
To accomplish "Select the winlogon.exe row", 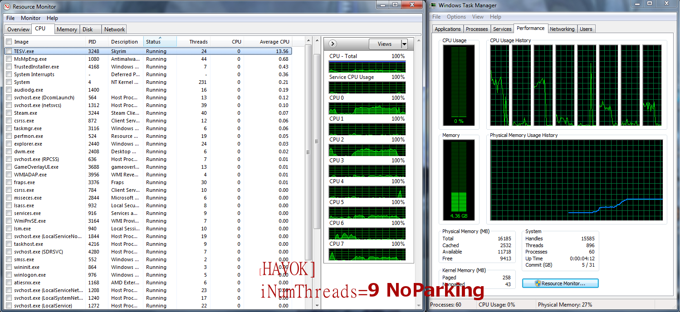I will [x=149, y=275].
